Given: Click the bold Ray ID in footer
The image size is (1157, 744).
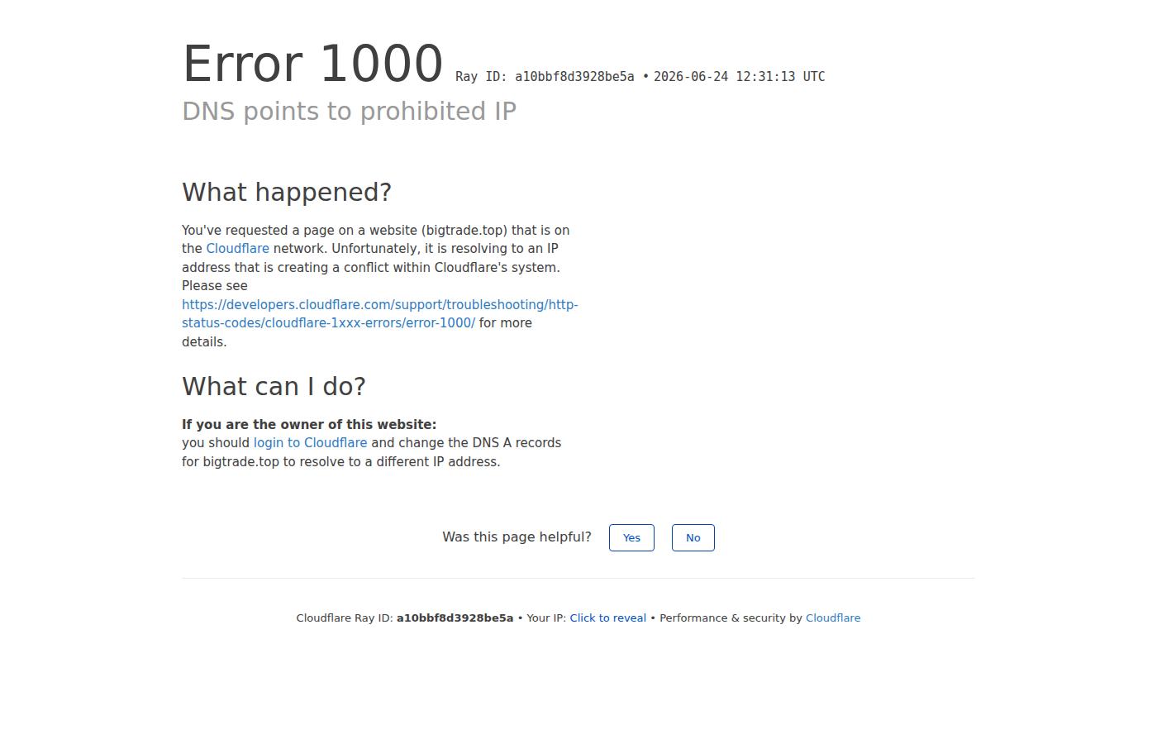Looking at the screenshot, I should [x=455, y=618].
